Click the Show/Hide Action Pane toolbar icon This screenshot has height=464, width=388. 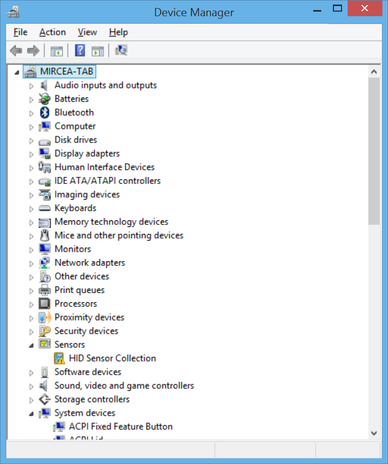coord(98,51)
